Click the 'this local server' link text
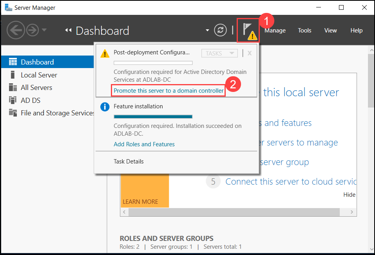Screen dimensions: 375x255 [301, 92]
